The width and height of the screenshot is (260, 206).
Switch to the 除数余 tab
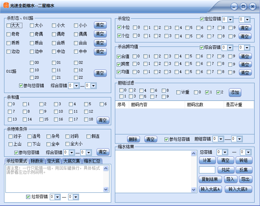pyautogui.click(x=37, y=161)
